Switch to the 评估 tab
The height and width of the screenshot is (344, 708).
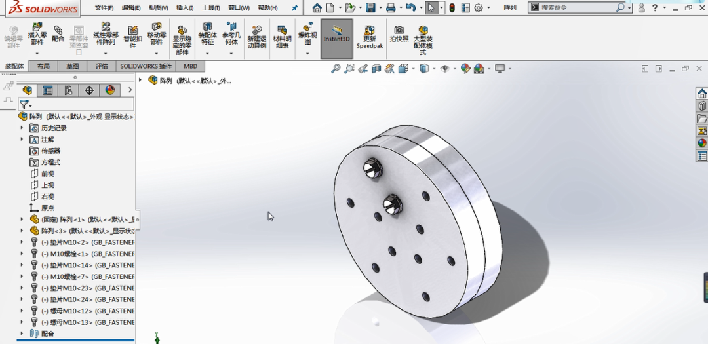click(102, 66)
